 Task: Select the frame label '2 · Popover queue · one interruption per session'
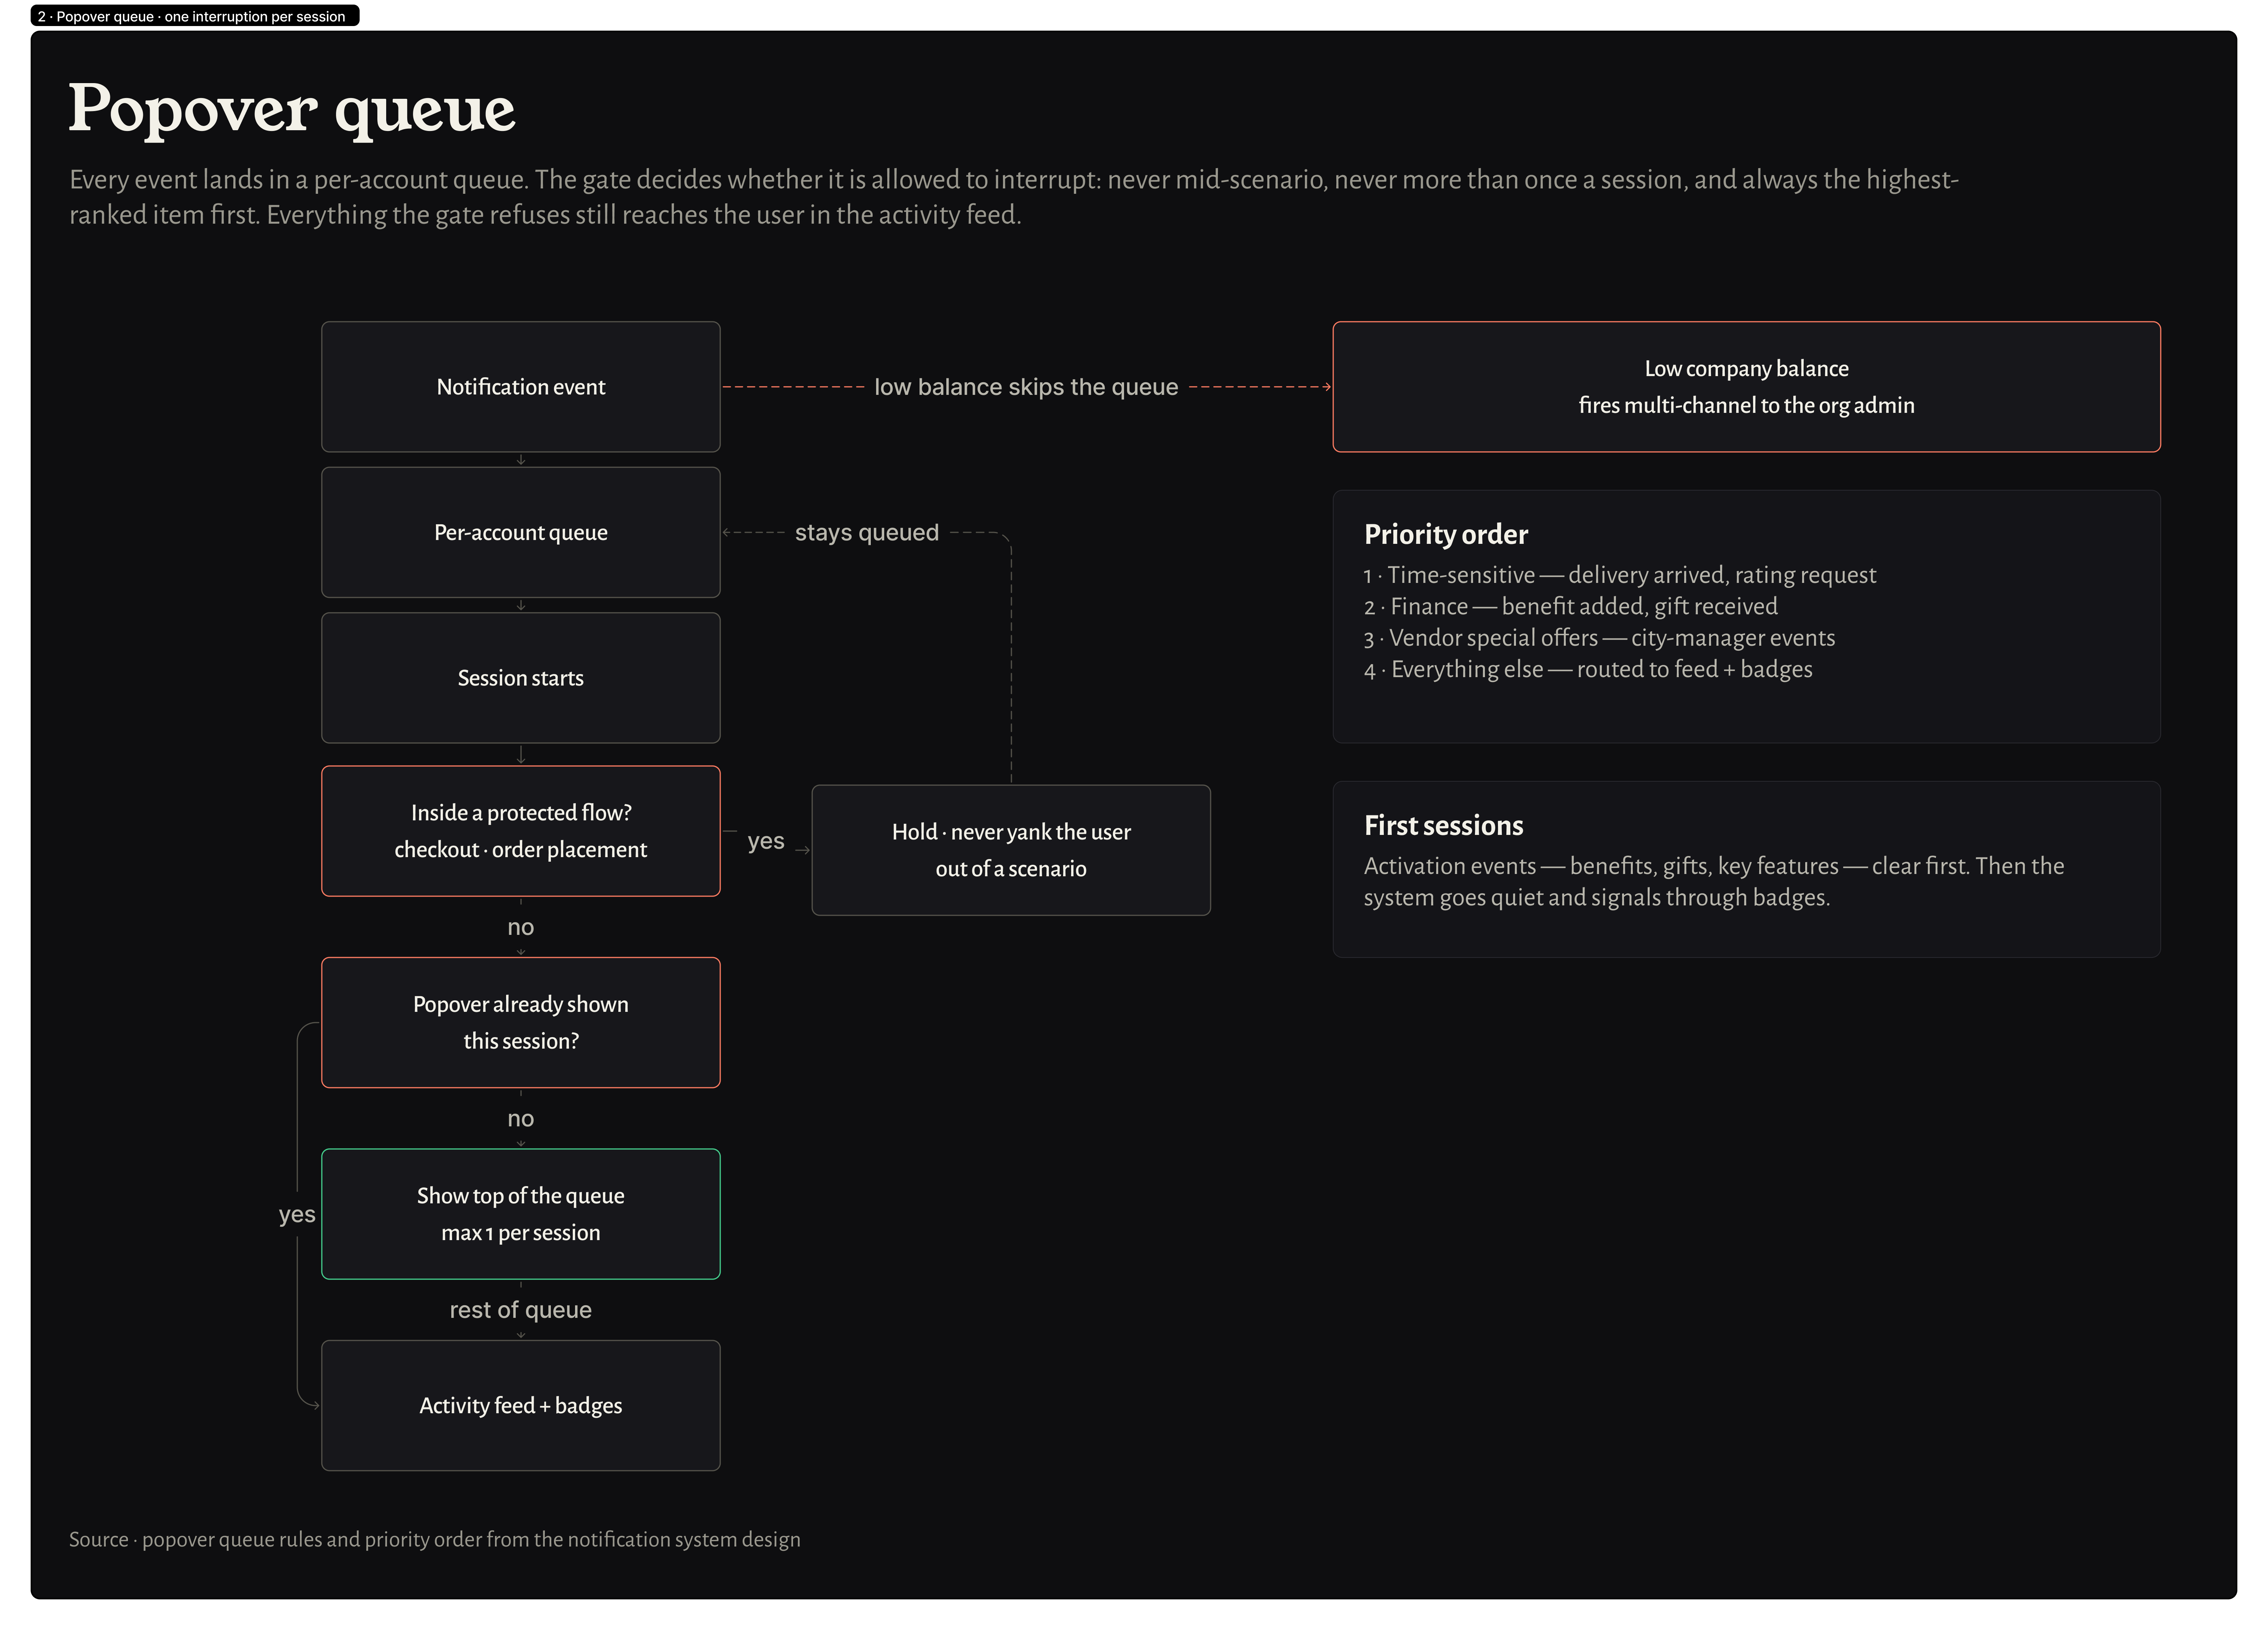[195, 16]
